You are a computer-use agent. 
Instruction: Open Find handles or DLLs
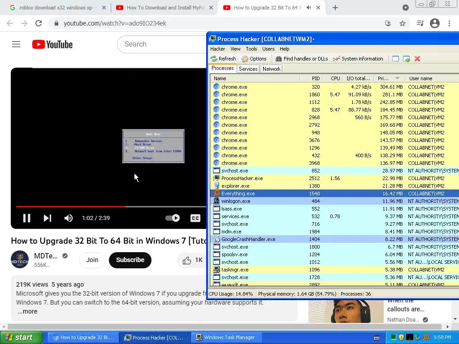[302, 59]
